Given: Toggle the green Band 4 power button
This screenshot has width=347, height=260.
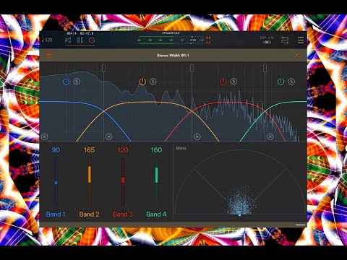Looking at the screenshot, I should pyautogui.click(x=280, y=82).
